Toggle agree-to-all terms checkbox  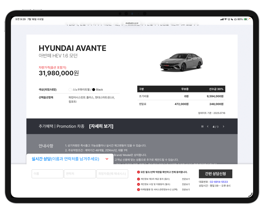[x=138, y=172]
